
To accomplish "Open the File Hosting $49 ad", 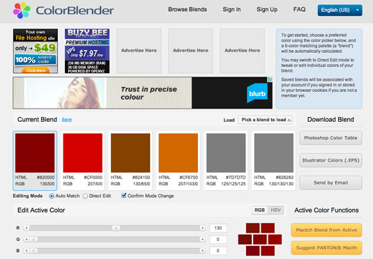I will tap(36, 51).
